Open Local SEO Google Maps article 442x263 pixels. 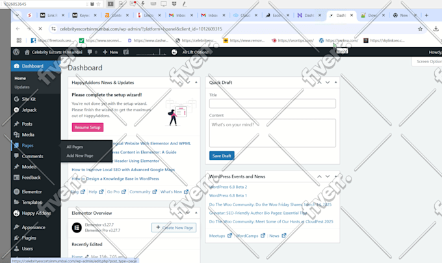pyautogui.click(x=123, y=170)
